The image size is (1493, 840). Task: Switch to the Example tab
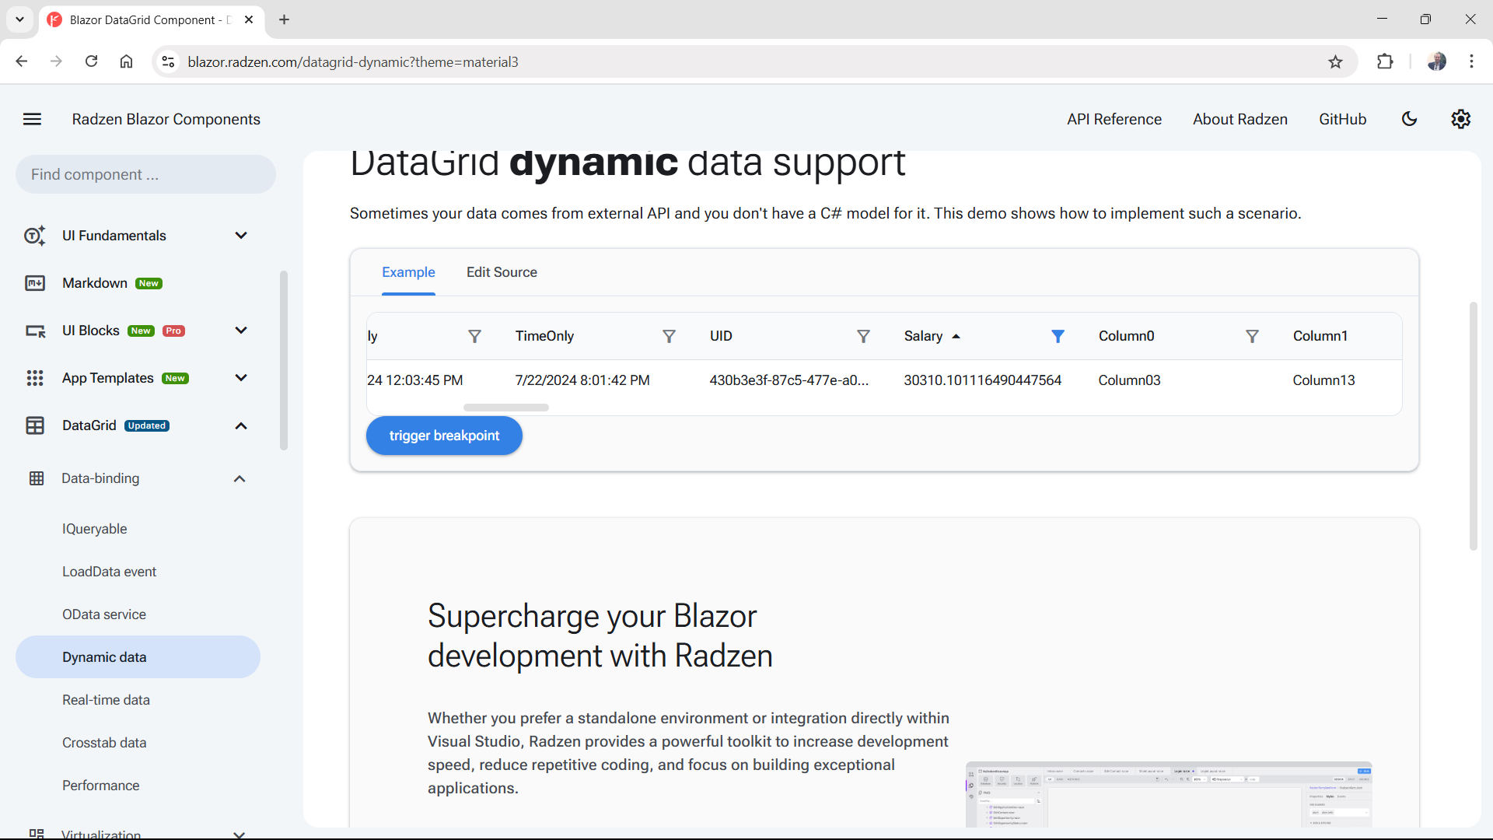(x=408, y=272)
